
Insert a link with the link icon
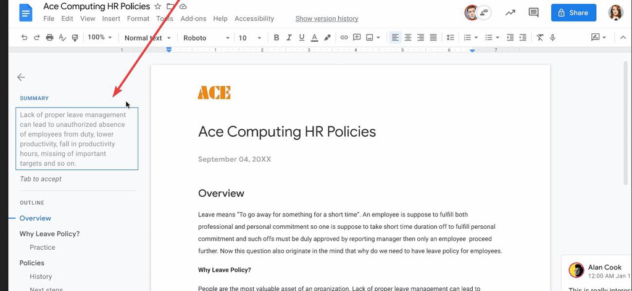tap(344, 38)
